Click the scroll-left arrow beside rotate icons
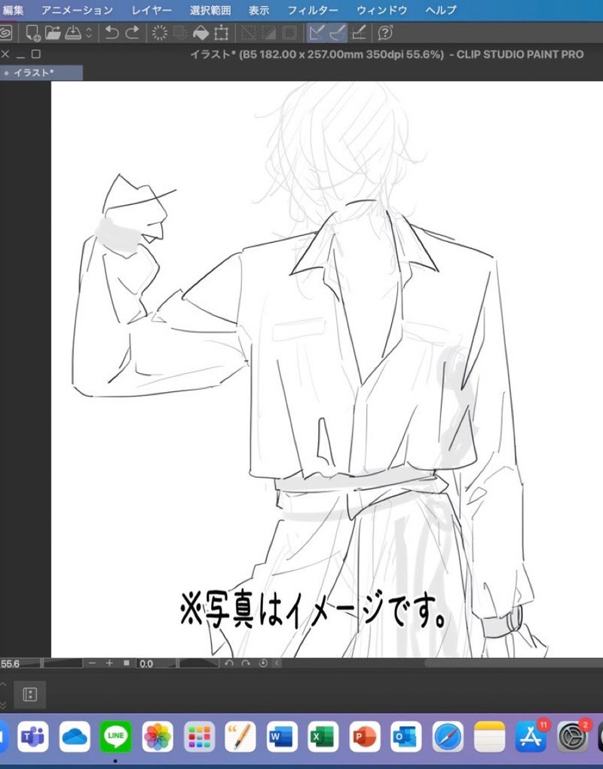The image size is (603, 769). 277,663
